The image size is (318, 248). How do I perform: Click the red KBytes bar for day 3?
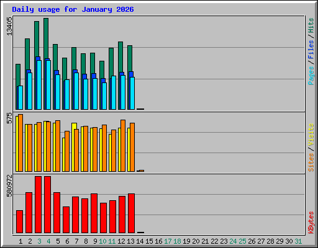(x=38, y=205)
